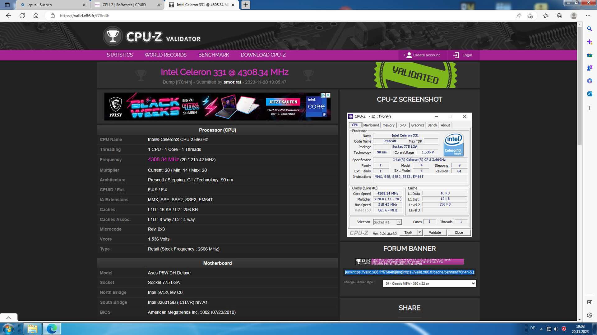Open the volume control in tray
Viewport: 597px width, 335px height.
[x=556, y=329]
